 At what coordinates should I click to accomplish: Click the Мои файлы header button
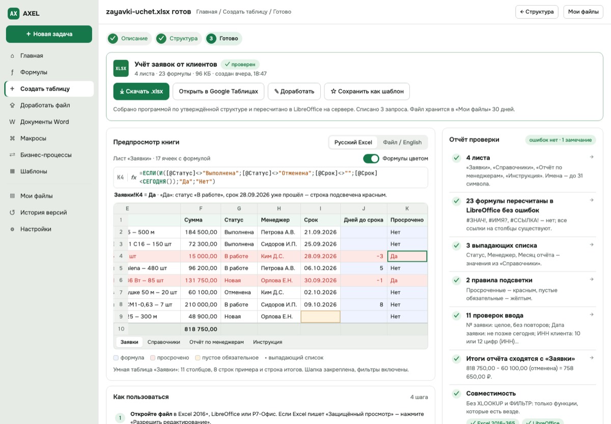[x=583, y=12]
